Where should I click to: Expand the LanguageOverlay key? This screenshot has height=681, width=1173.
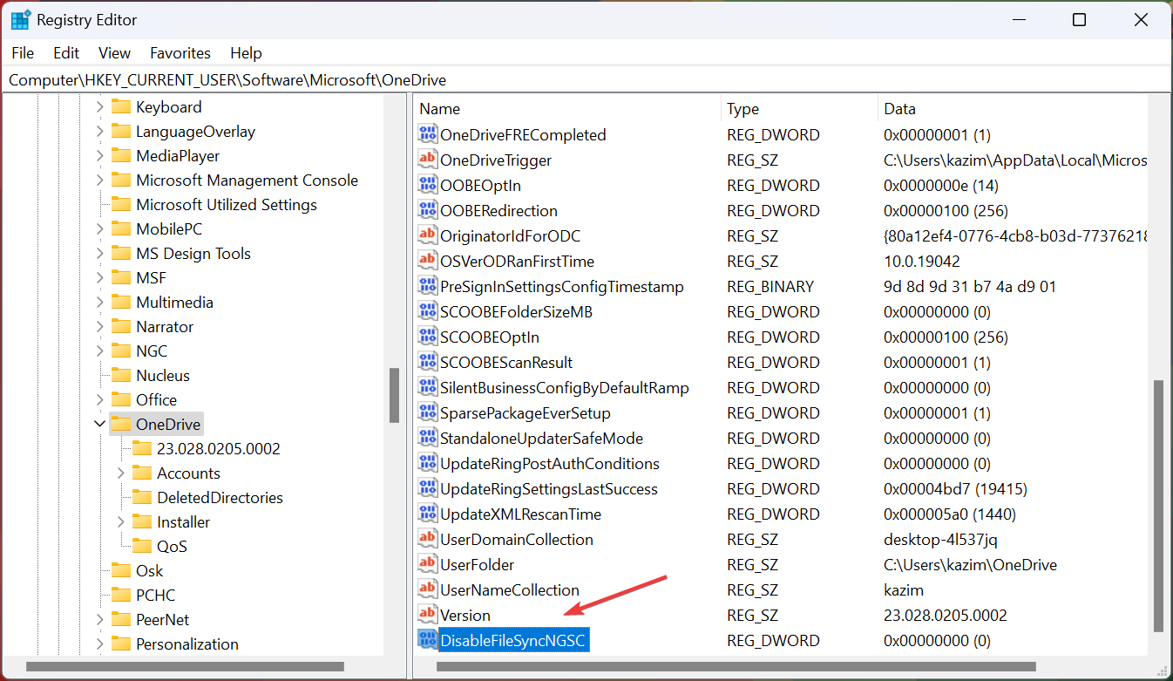coord(99,132)
